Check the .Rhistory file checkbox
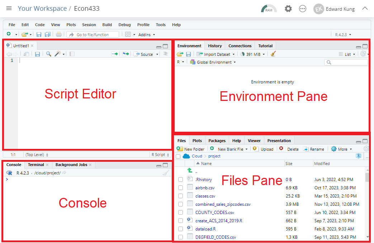Screen dimensions: 374x243 181,179
